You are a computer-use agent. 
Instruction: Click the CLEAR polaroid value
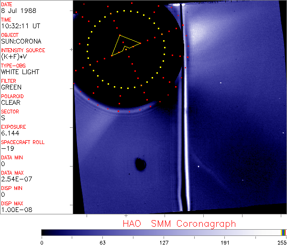pyautogui.click(x=11, y=103)
